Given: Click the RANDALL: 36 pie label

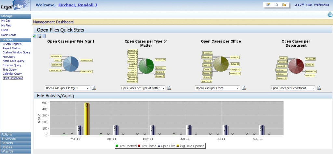Looking at the screenshot, I should (x=86, y=60).
